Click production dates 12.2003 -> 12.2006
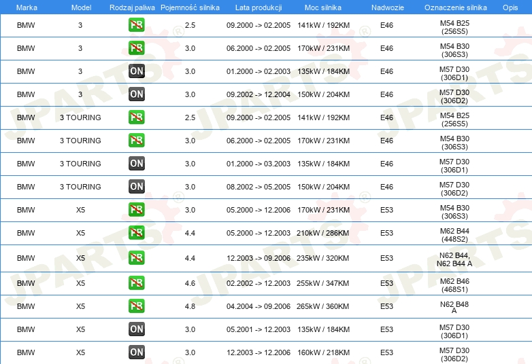 point(259,352)
